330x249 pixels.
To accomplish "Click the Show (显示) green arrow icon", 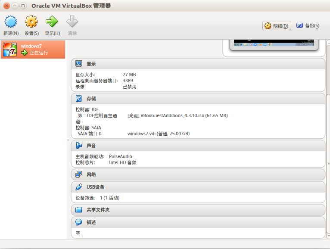I will click(52, 22).
